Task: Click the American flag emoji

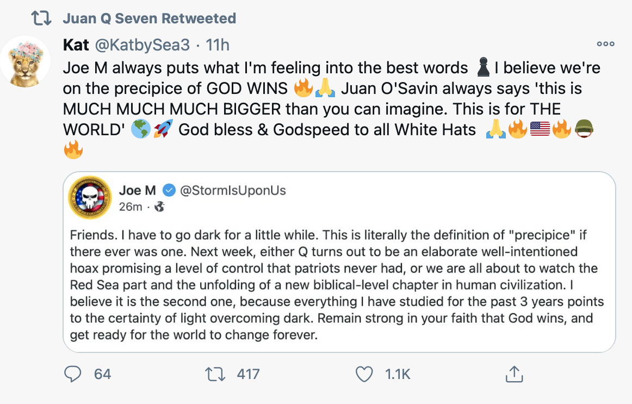Action: click(540, 129)
